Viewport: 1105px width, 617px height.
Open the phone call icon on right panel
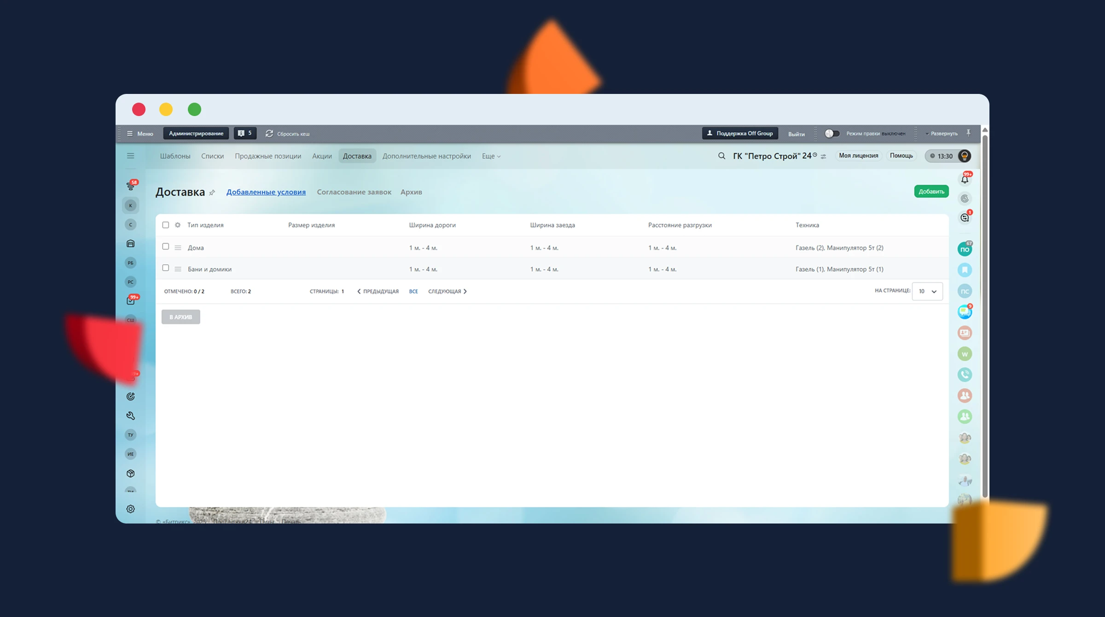pos(965,375)
